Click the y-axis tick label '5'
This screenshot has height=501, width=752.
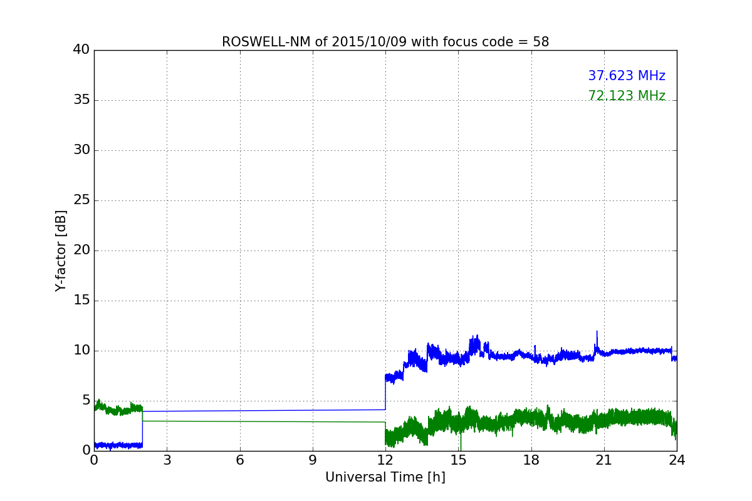click(86, 401)
